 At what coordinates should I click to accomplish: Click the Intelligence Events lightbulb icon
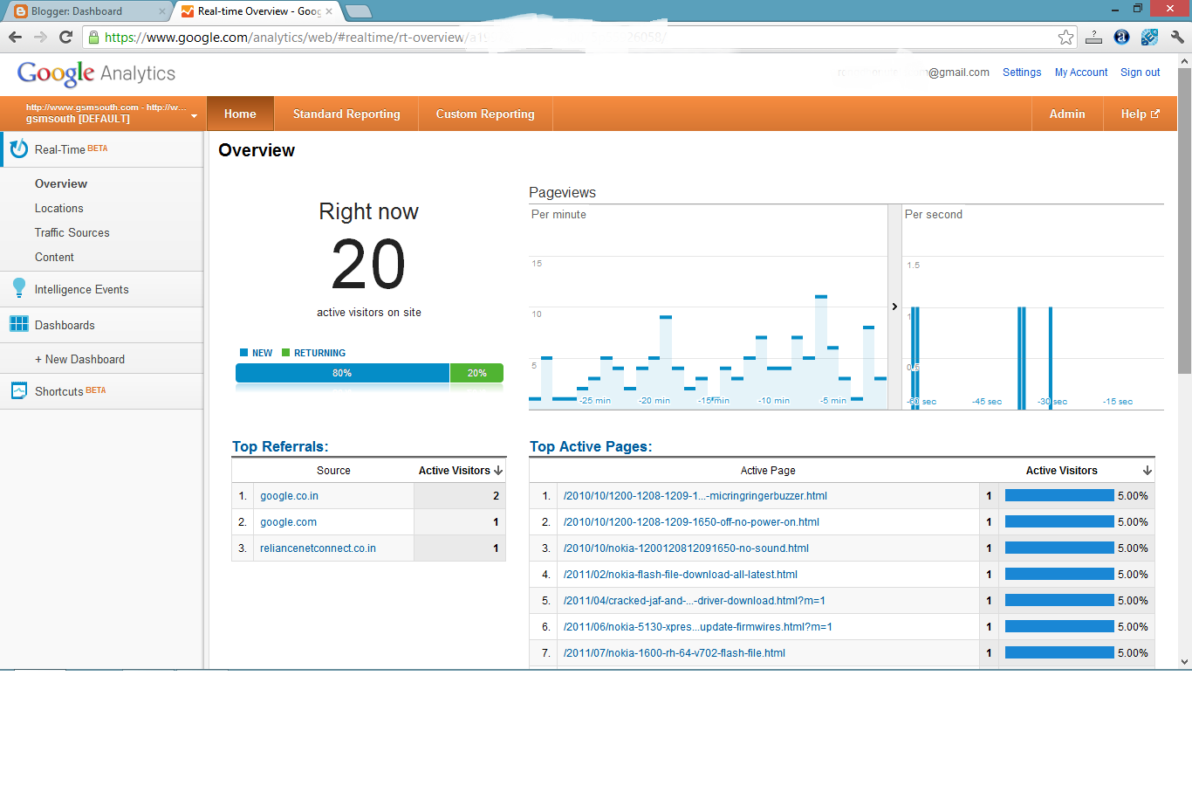18,288
